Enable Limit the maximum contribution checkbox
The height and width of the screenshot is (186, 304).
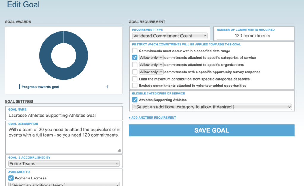(135, 79)
